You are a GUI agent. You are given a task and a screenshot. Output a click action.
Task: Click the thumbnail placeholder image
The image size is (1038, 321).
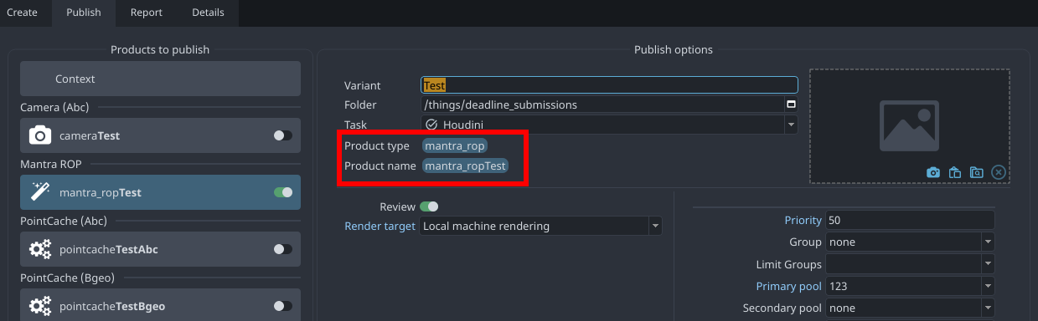[909, 125]
